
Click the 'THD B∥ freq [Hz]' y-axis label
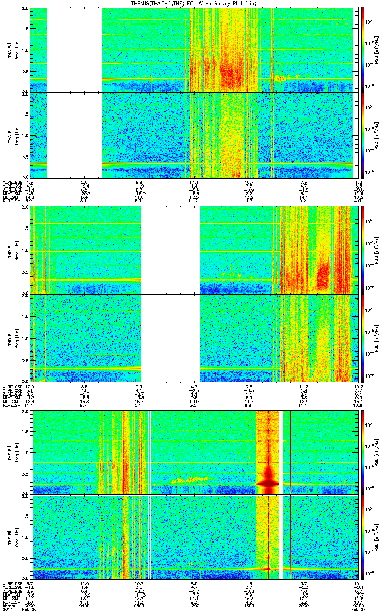[13, 338]
